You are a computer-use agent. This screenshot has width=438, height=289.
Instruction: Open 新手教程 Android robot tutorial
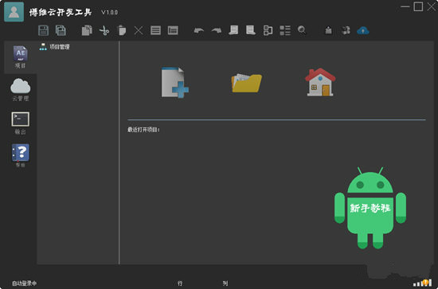click(x=370, y=208)
